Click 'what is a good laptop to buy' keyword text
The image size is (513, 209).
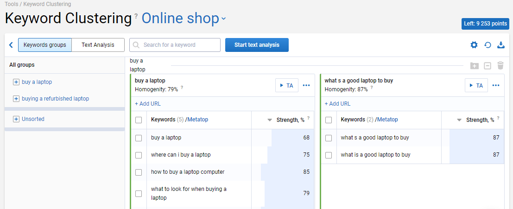375,155
